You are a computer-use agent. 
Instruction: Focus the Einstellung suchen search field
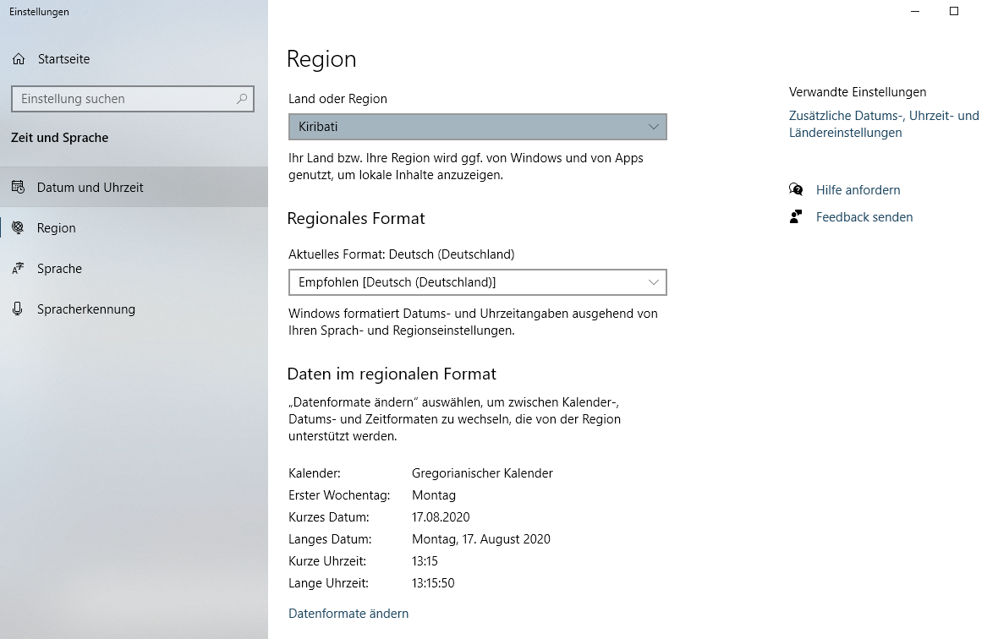tap(133, 99)
